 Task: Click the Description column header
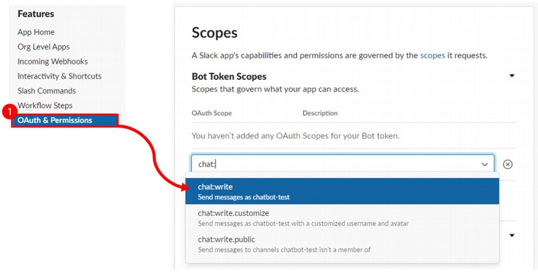pos(320,113)
